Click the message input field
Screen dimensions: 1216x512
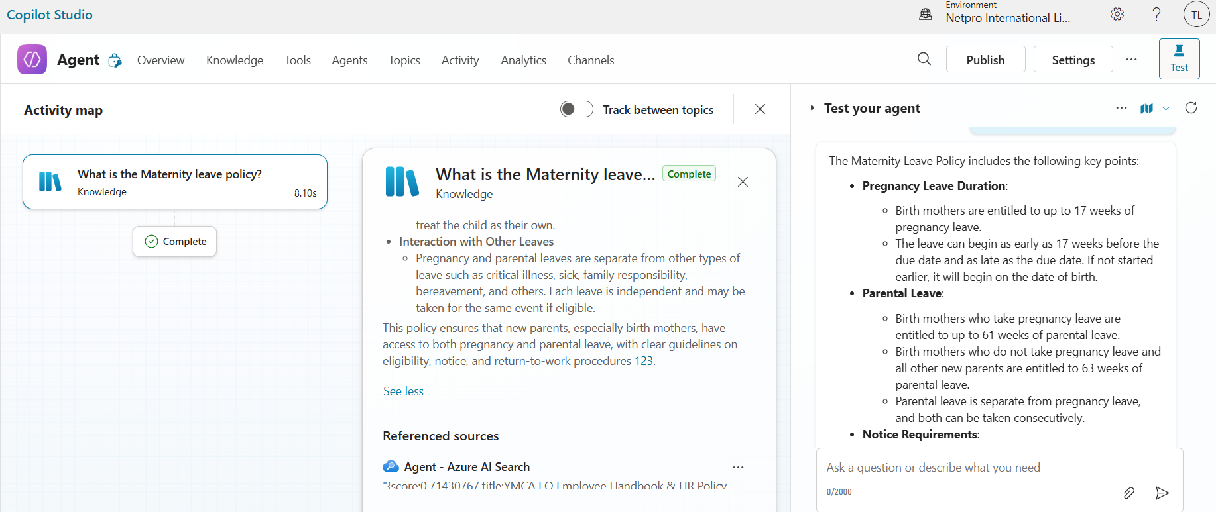click(968, 468)
